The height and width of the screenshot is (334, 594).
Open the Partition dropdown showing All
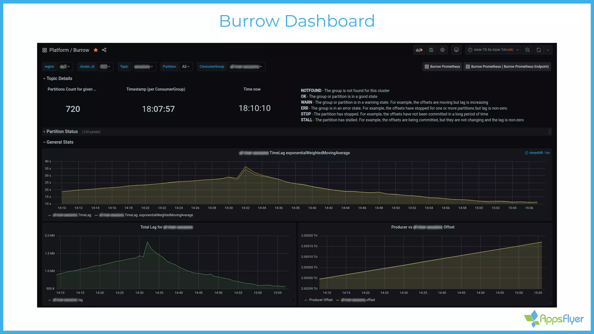pos(186,67)
